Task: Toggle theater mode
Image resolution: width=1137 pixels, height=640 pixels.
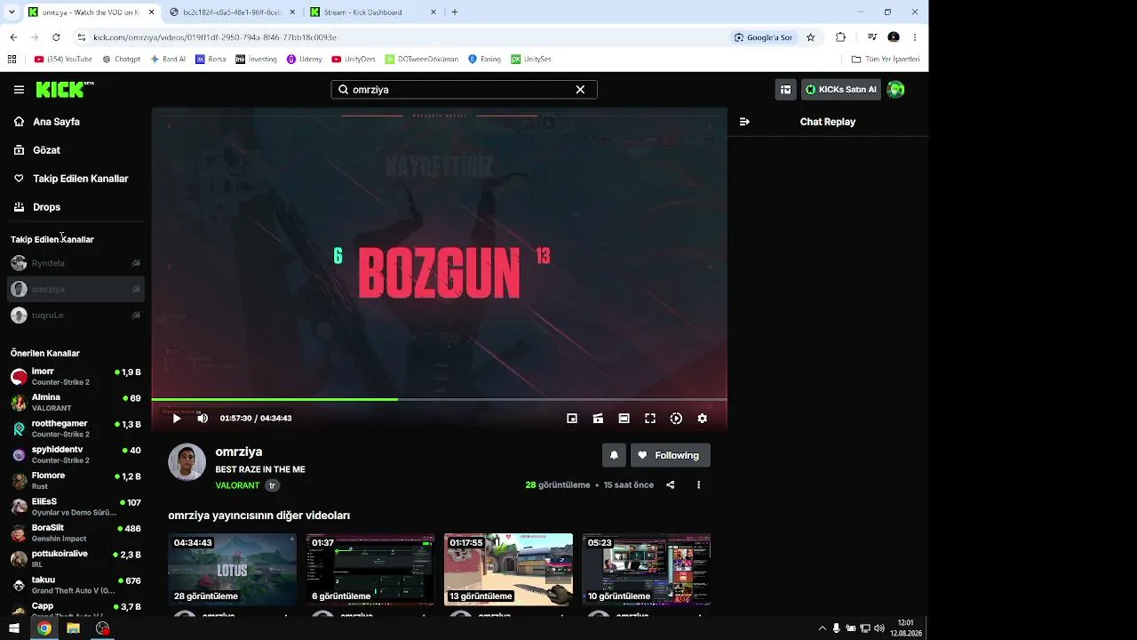Action: [x=624, y=419]
